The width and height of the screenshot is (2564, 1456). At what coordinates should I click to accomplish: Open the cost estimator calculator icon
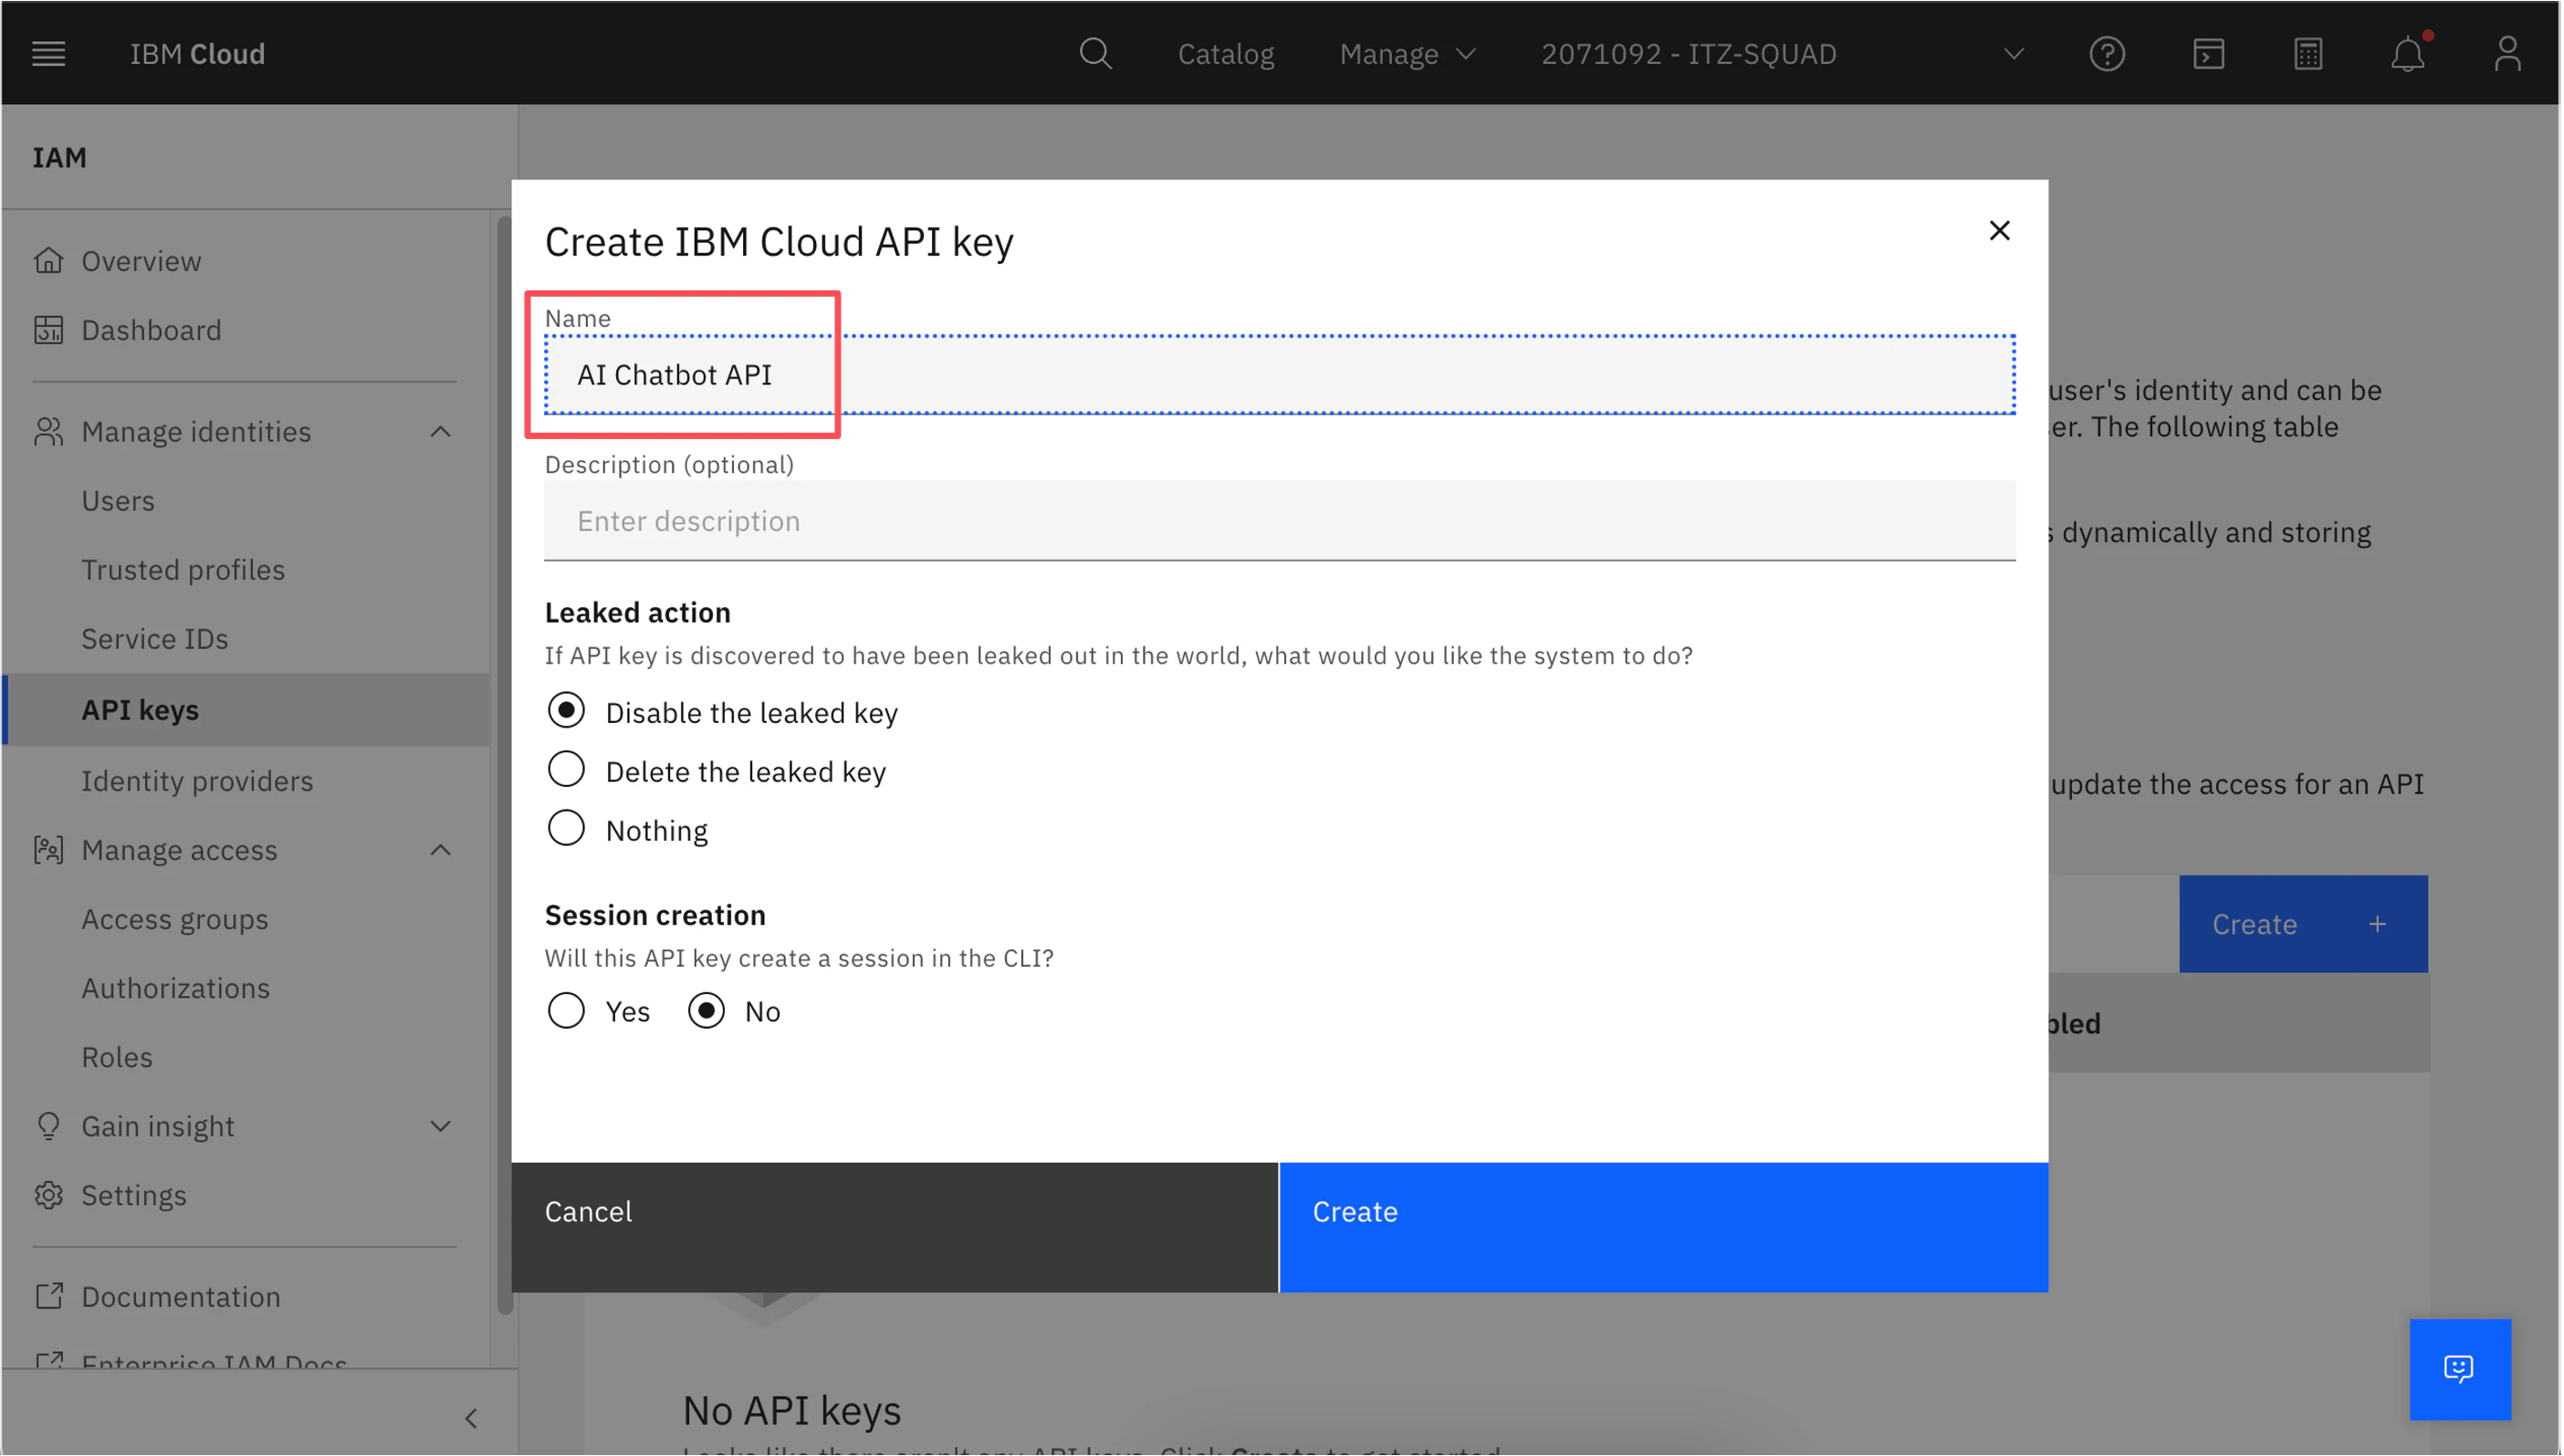(x=2308, y=54)
